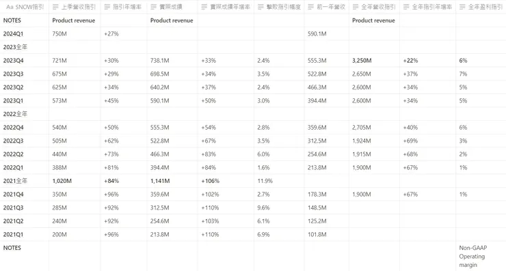
Task: Click the bottom NOTES row title
Action: click(x=12, y=248)
